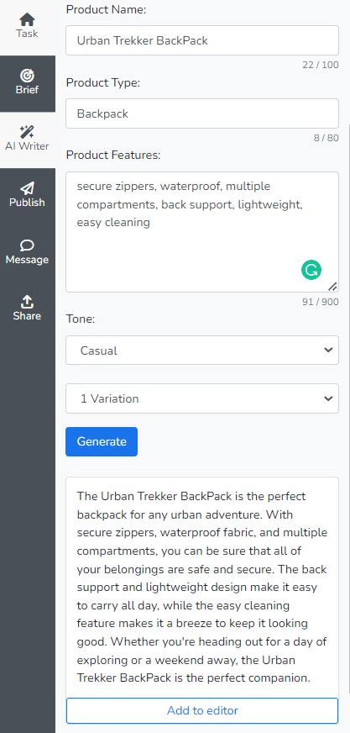Click the Share upload icon
The width and height of the screenshot is (350, 733).
pyautogui.click(x=27, y=302)
